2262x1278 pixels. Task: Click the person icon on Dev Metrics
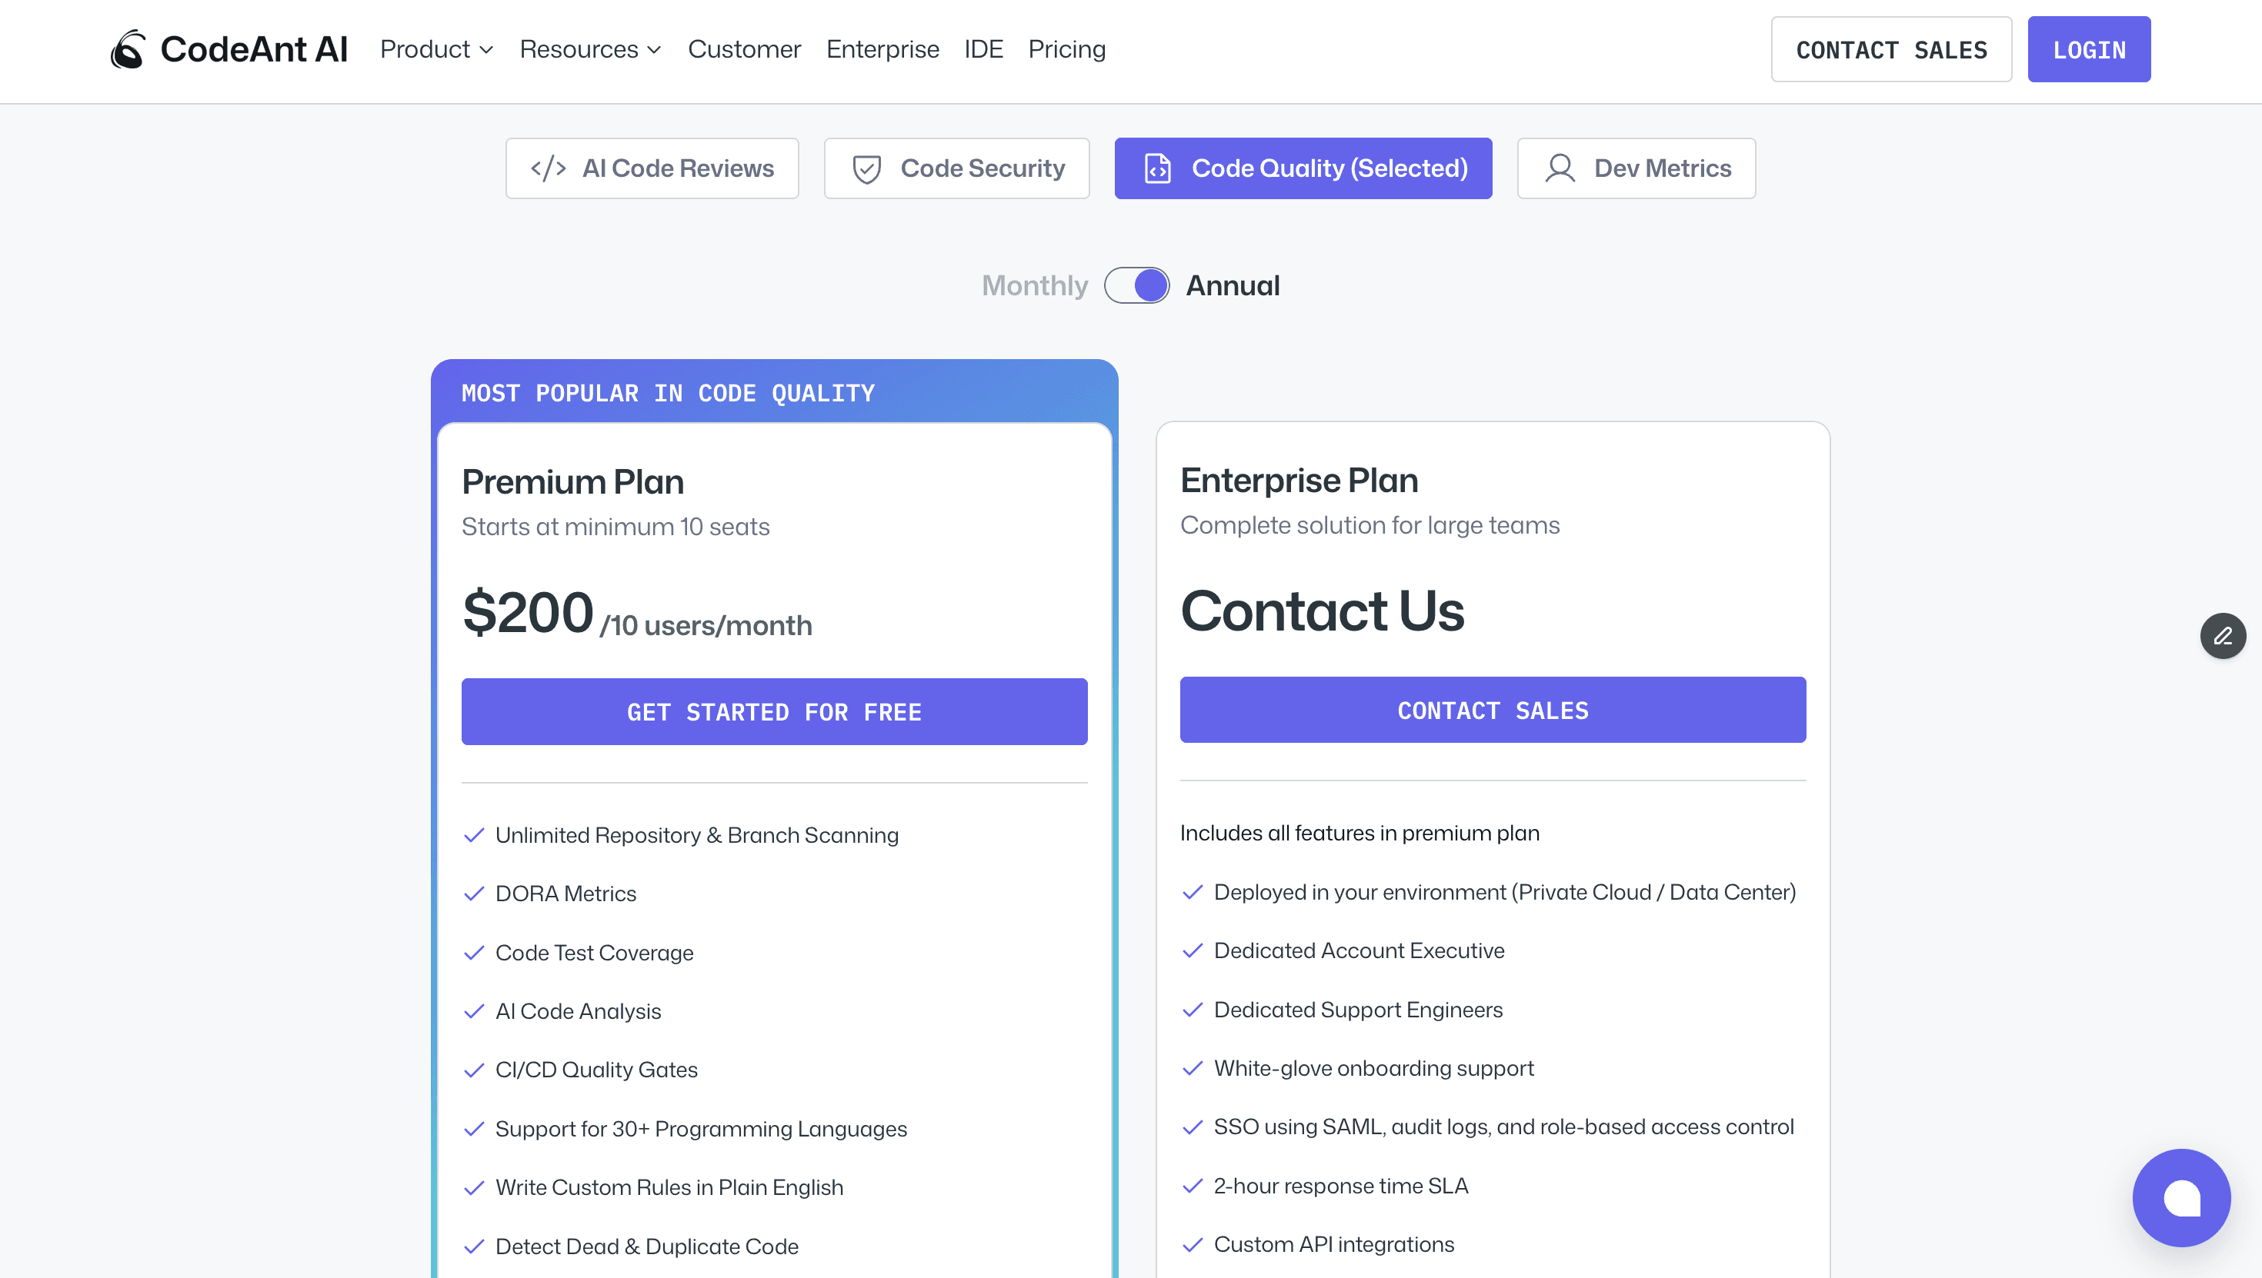1561,168
